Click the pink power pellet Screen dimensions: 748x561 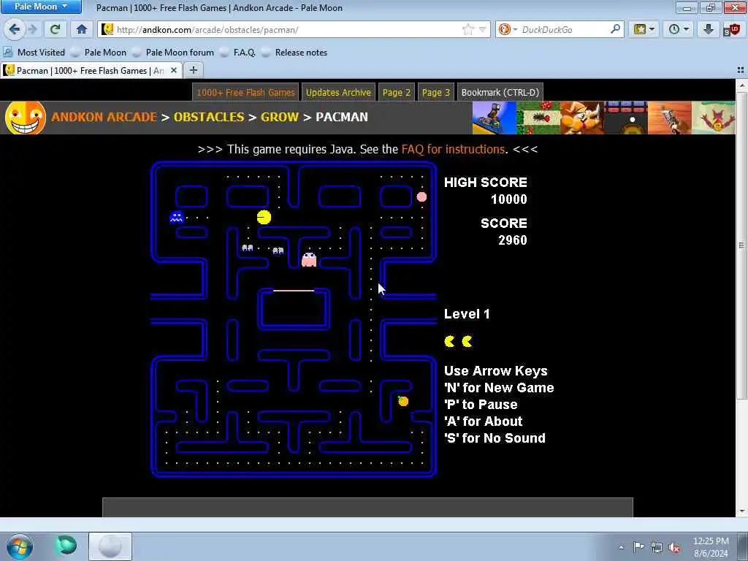click(421, 197)
